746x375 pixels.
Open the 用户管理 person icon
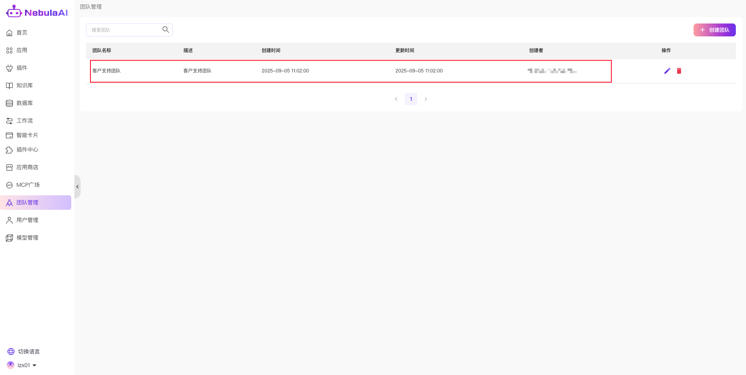tap(9, 220)
